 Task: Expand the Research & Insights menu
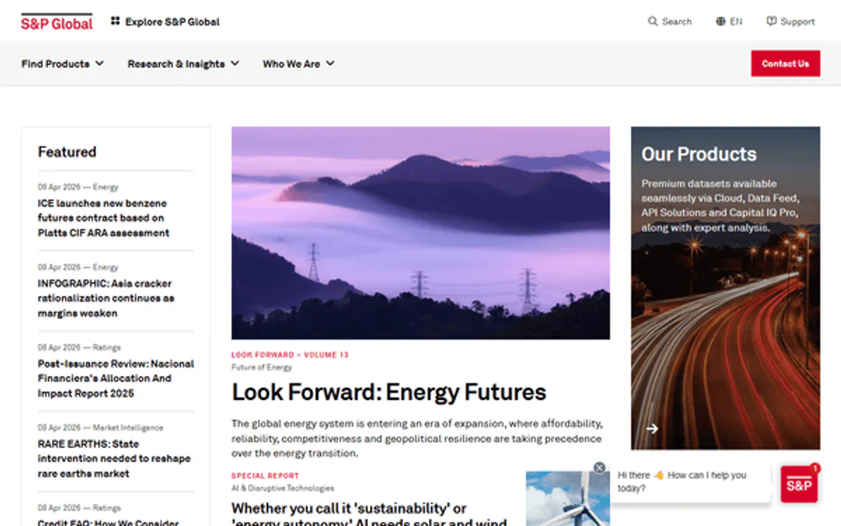[x=183, y=64]
